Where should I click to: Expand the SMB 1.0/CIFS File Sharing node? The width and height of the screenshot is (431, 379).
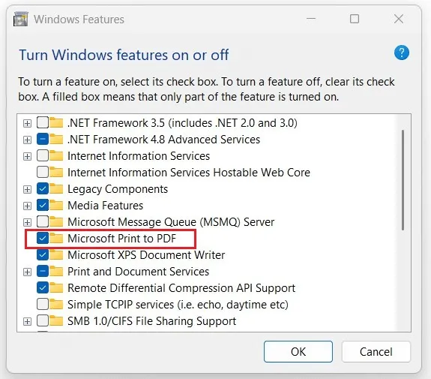click(x=27, y=321)
